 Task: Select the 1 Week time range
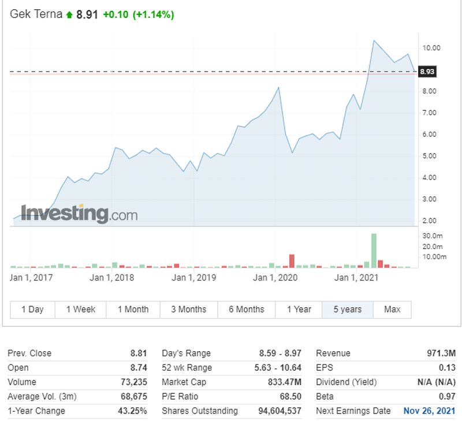click(x=80, y=310)
